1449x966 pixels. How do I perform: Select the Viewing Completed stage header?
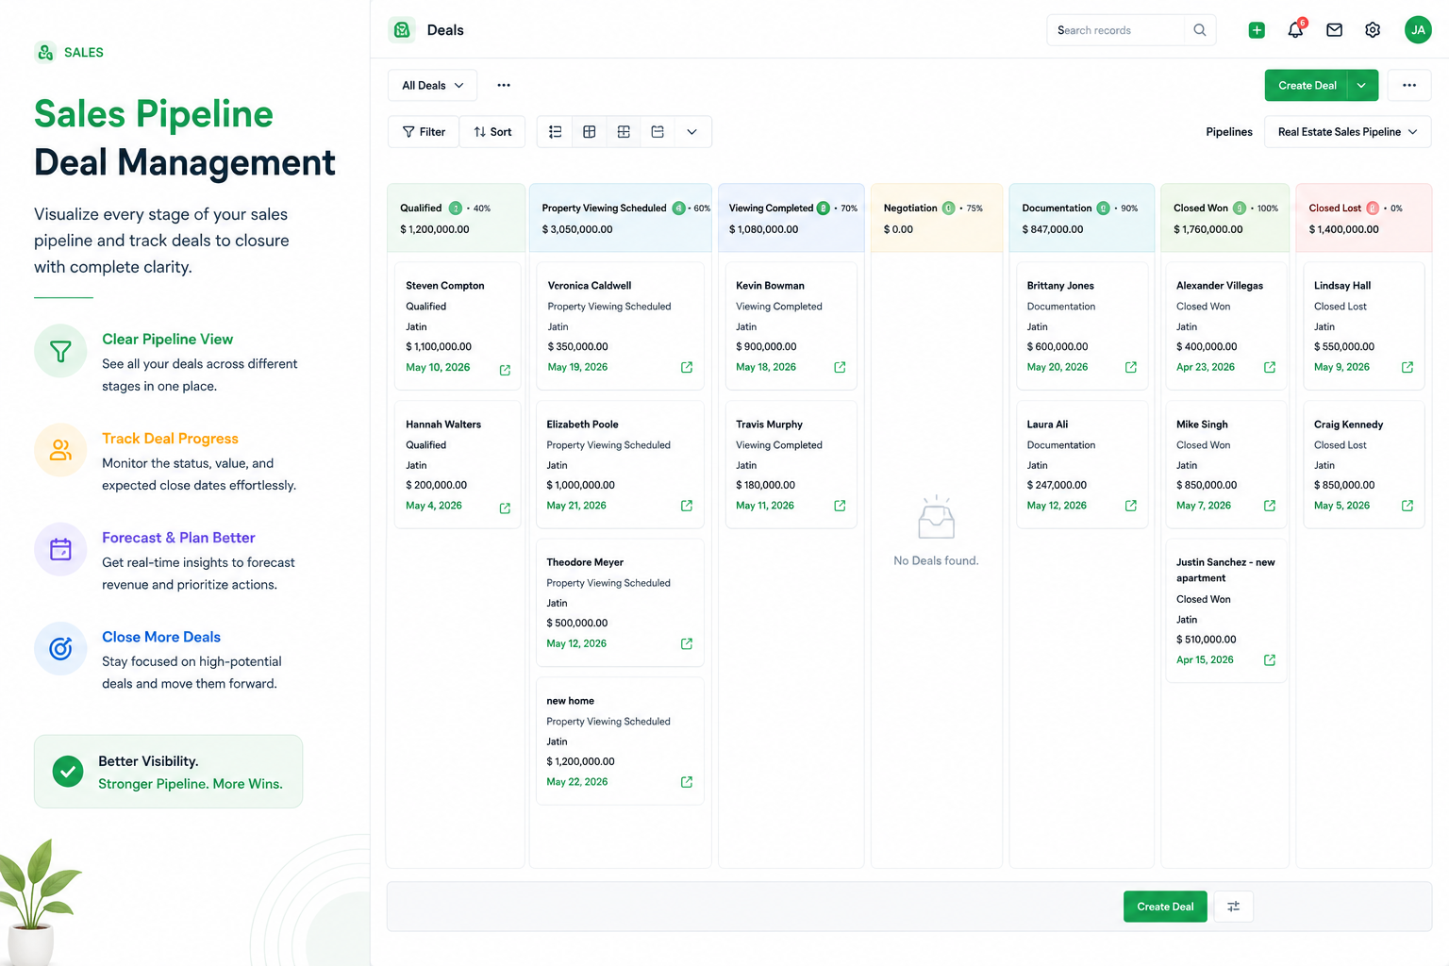point(791,218)
